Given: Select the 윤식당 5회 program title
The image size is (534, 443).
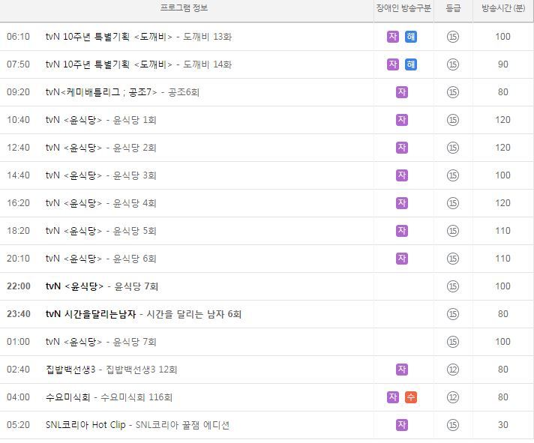Looking at the screenshot, I should point(100,231).
